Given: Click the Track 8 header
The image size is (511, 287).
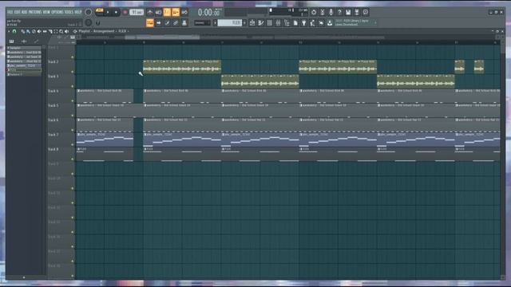Looking at the screenshot, I should tap(61, 154).
